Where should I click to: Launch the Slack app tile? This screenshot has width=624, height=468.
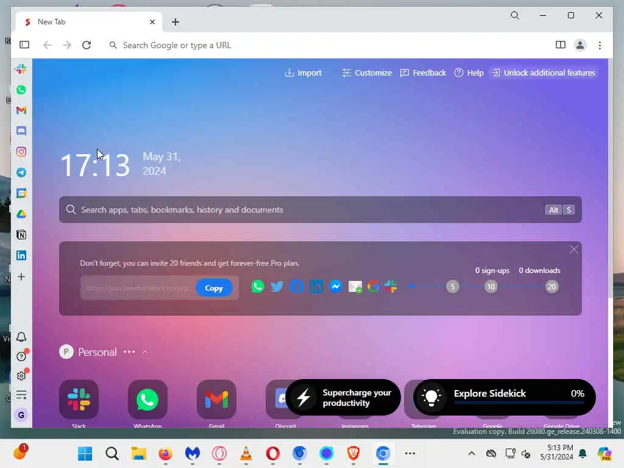pyautogui.click(x=79, y=400)
